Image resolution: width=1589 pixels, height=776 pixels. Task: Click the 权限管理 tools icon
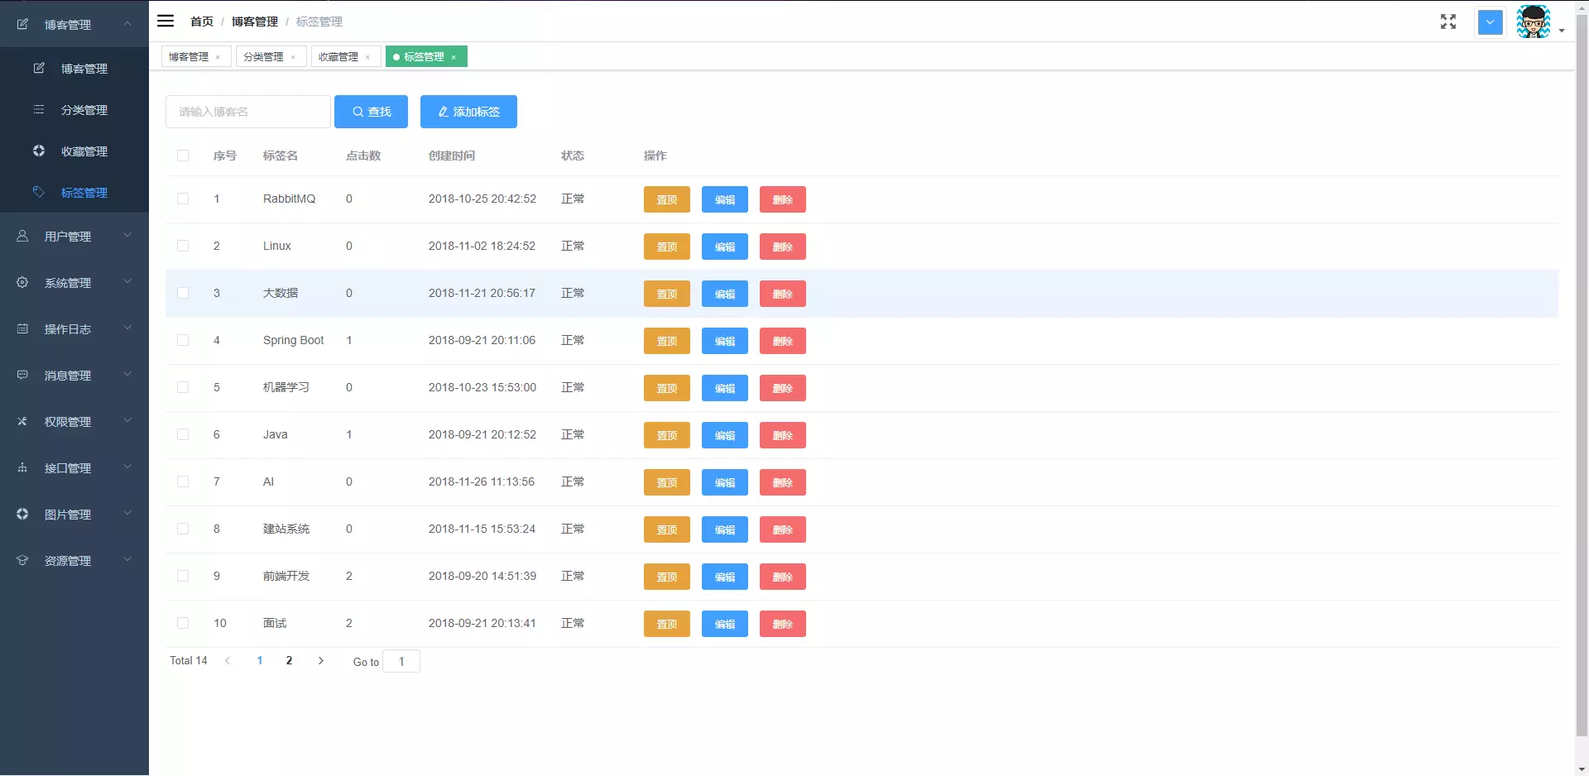(22, 421)
